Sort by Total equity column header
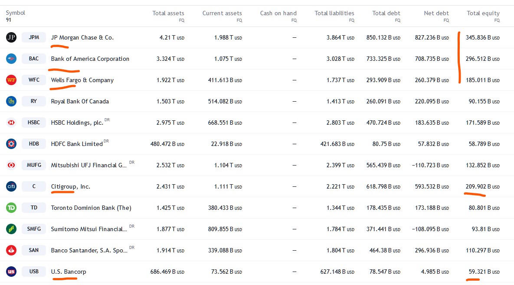 tap(483, 13)
